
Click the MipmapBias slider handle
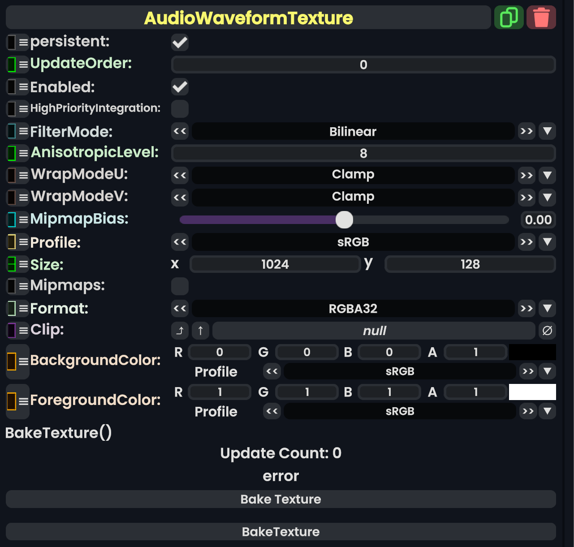(x=344, y=220)
